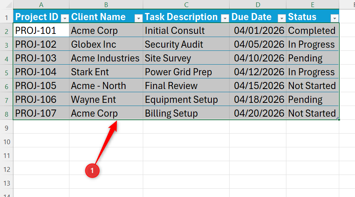Select cell PROJ-107
The height and width of the screenshot is (197, 355).
[41, 113]
